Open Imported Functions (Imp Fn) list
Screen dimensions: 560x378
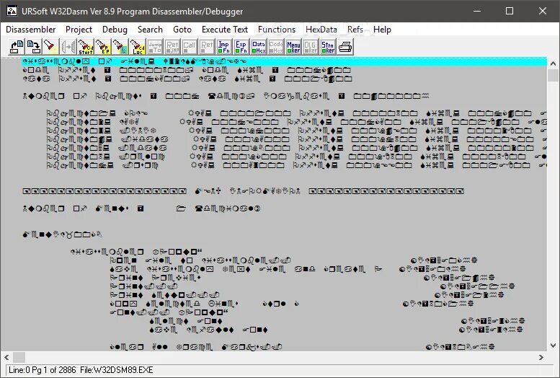pyautogui.click(x=224, y=47)
